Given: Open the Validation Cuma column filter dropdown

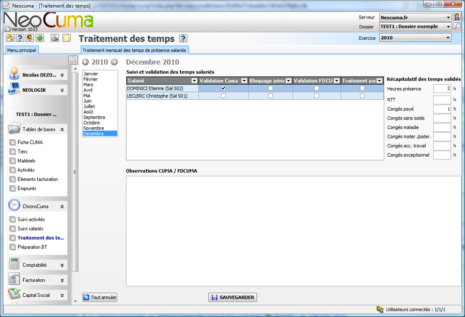Looking at the screenshot, I should 244,81.
